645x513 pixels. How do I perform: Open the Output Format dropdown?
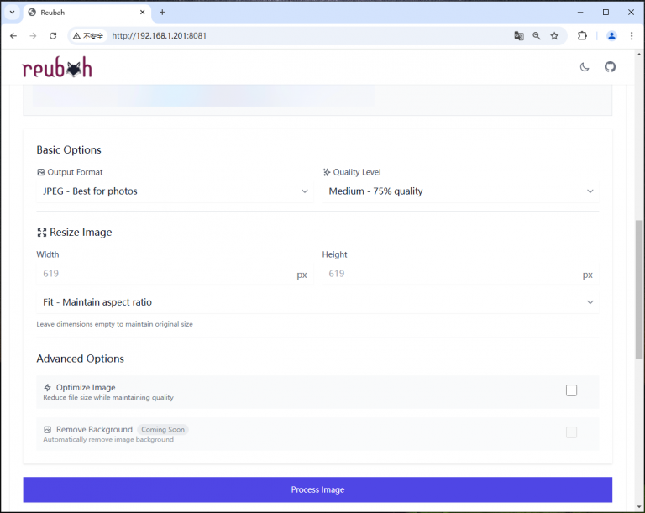pyautogui.click(x=176, y=191)
